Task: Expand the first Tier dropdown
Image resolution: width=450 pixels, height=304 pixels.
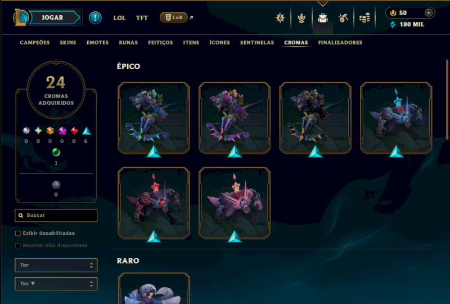Action: pos(56,265)
